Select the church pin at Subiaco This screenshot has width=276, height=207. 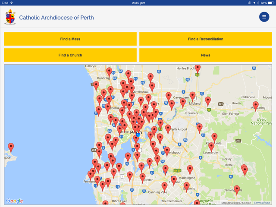pos(120,130)
